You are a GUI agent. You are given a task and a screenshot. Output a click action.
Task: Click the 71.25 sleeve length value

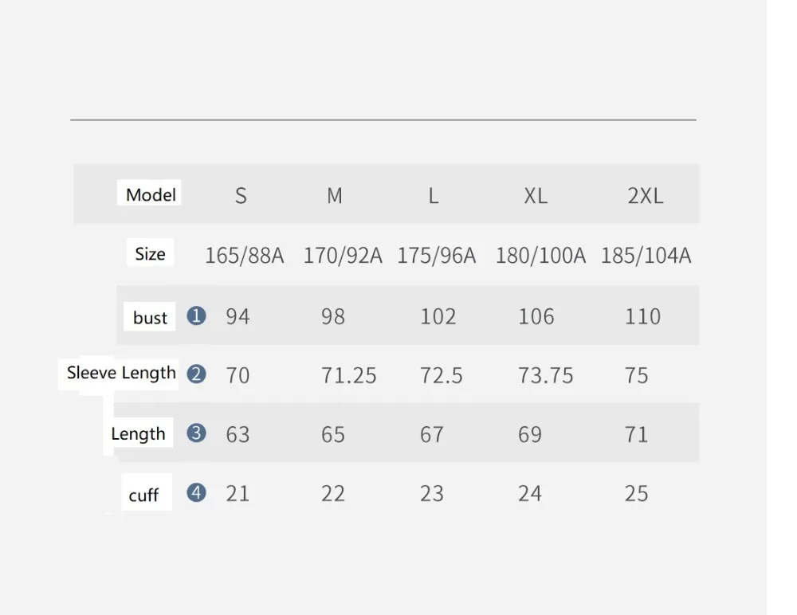click(x=349, y=375)
